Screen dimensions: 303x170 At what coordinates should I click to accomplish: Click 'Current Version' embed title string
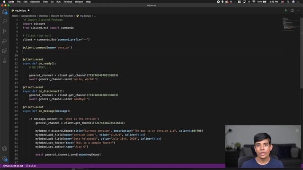click(97, 131)
